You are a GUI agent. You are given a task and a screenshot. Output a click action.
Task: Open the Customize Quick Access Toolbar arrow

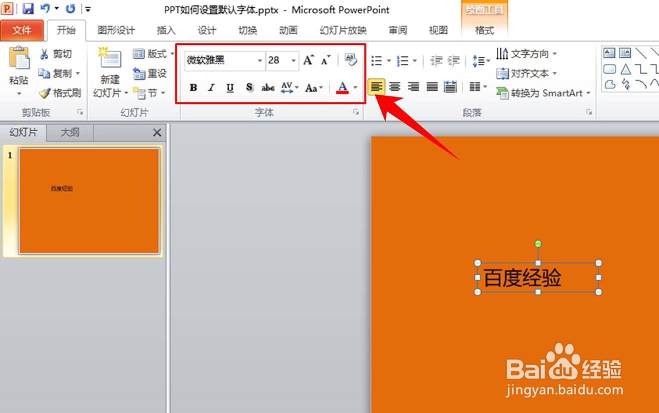[x=88, y=9]
